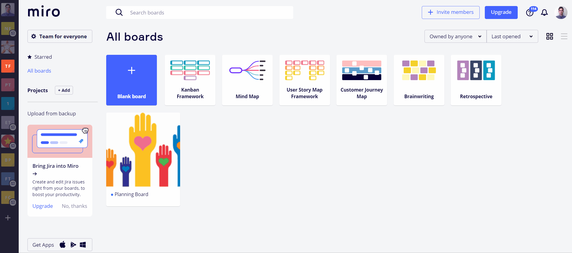Click the Invite members button
This screenshot has height=253, width=572.
(450, 12)
